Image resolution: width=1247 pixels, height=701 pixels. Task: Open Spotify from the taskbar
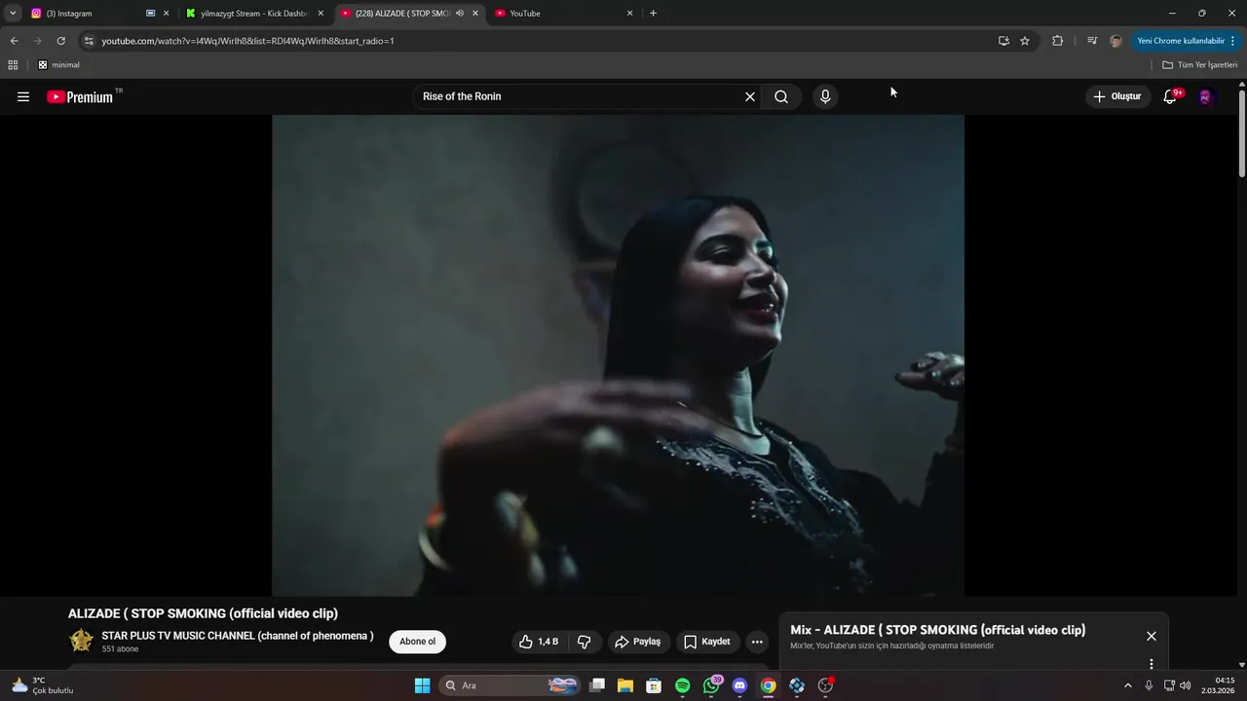tap(683, 685)
